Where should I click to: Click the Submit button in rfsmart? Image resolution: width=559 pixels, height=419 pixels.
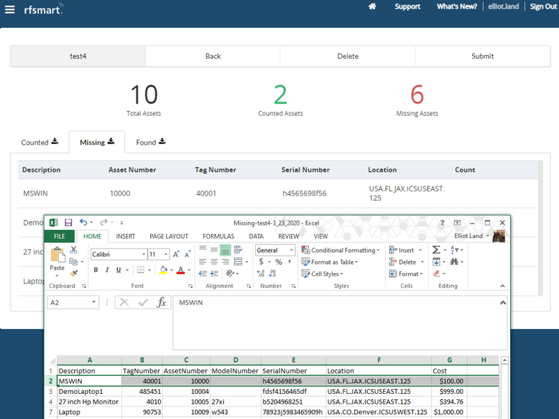(483, 56)
